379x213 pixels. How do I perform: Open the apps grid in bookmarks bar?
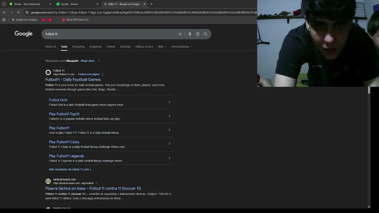(4, 20)
